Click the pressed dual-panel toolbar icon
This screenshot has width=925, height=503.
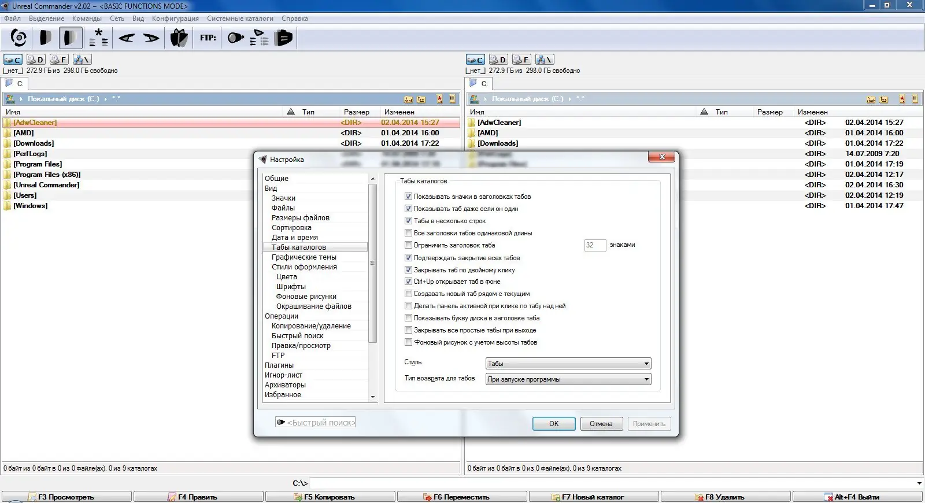point(71,38)
